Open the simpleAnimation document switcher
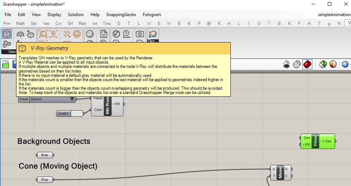 [x=334, y=15]
